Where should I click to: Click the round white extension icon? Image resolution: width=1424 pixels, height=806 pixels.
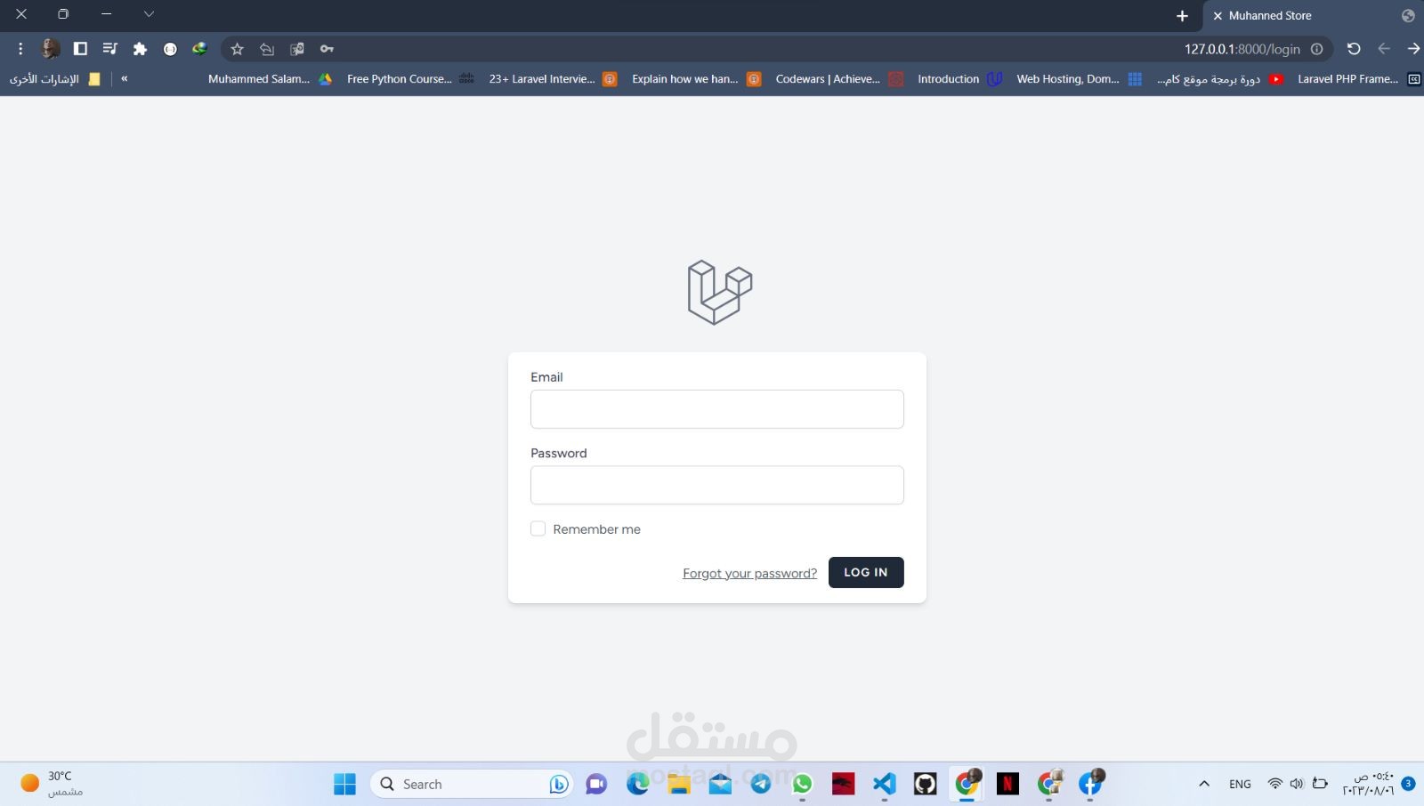click(170, 49)
